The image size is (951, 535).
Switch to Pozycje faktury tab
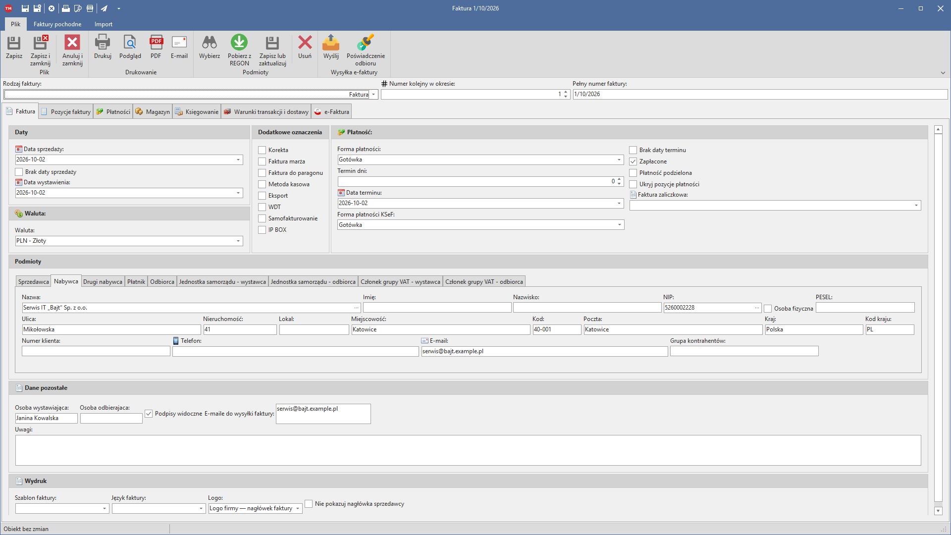point(66,112)
